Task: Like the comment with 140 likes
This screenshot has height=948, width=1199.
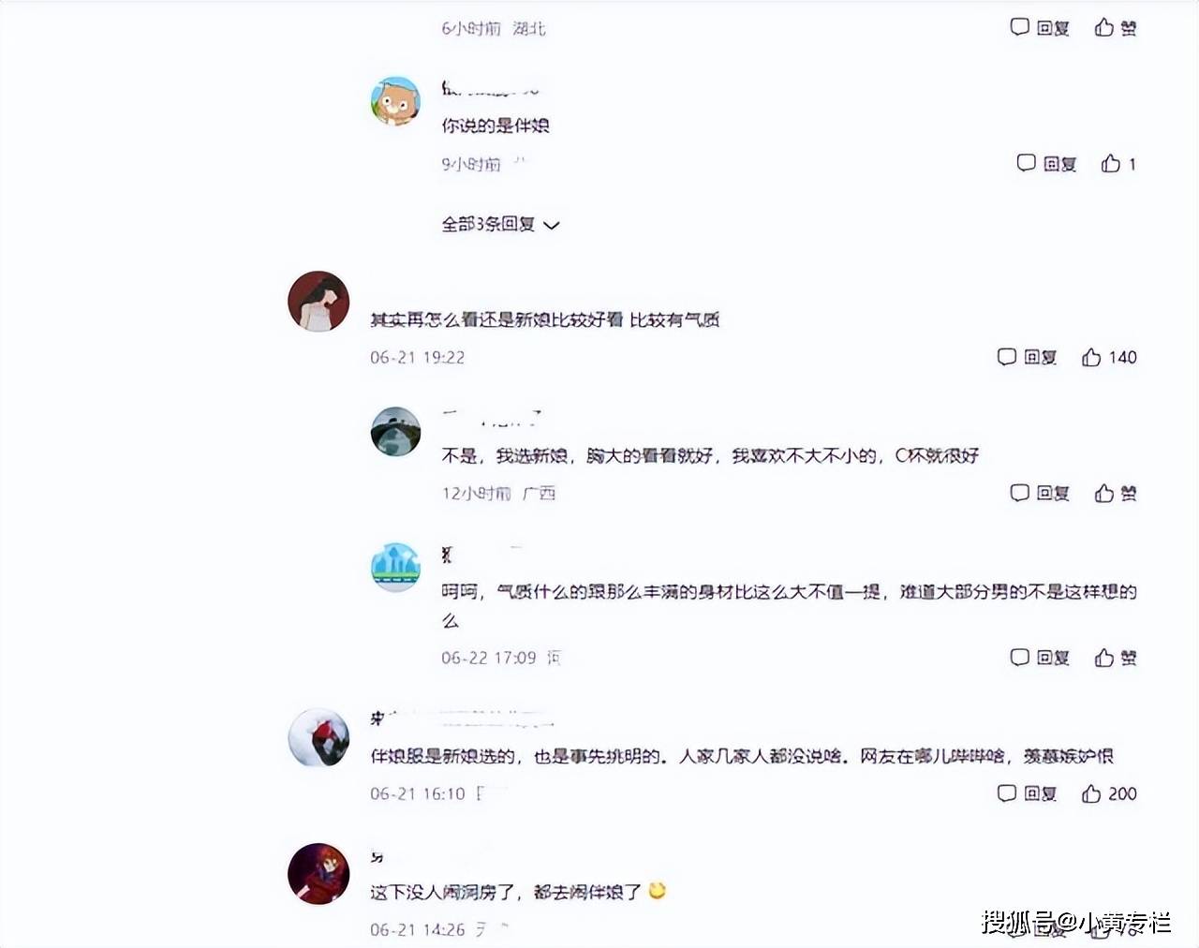Action: tap(1109, 357)
